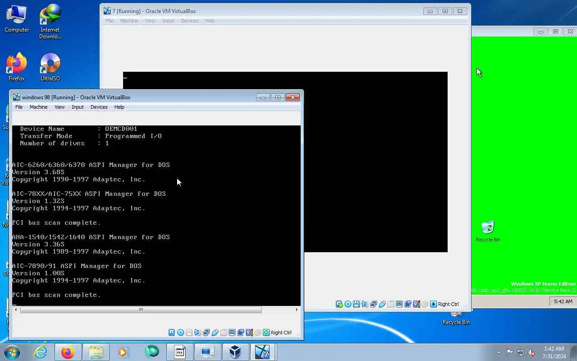The height and width of the screenshot is (361, 577).
Task: Click floppy disk indicator in 7 VM window
Action: 356,304
